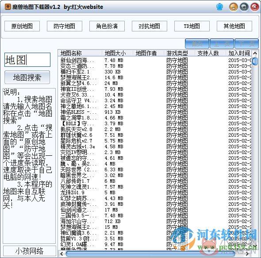Select the 被遗忘的守... map row
Screen dimensions: 261x258
coord(155,158)
